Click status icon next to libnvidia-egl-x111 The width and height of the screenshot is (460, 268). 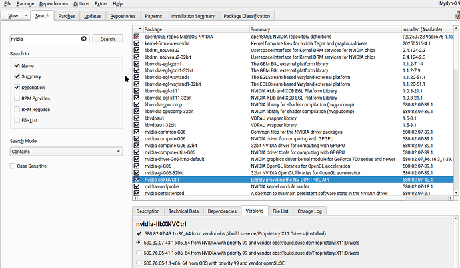(x=137, y=90)
